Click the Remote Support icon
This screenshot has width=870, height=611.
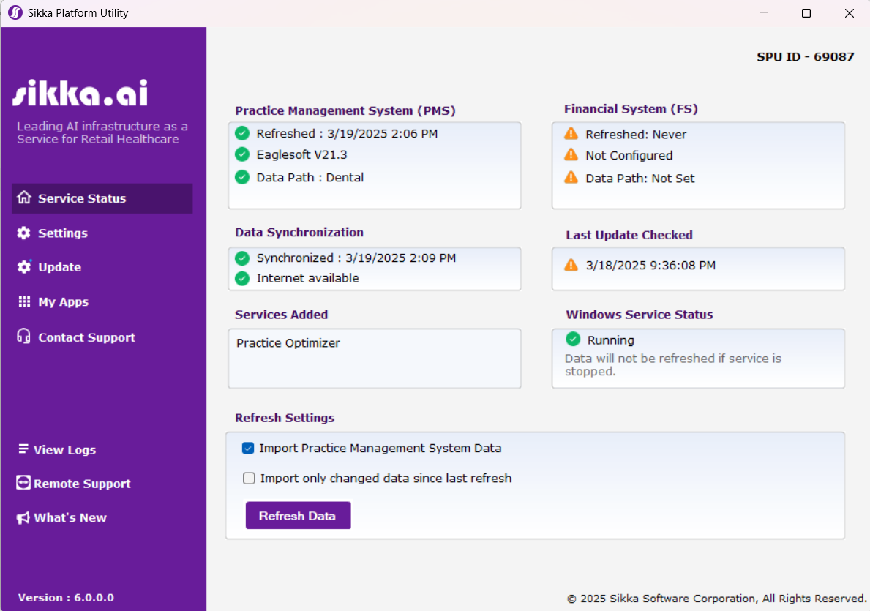(23, 483)
